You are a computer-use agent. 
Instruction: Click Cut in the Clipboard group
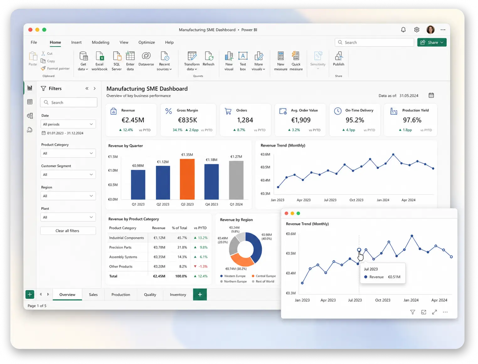tap(47, 54)
